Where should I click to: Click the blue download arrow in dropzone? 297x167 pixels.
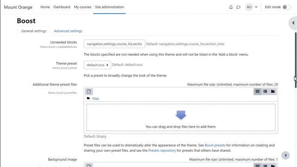point(181,115)
